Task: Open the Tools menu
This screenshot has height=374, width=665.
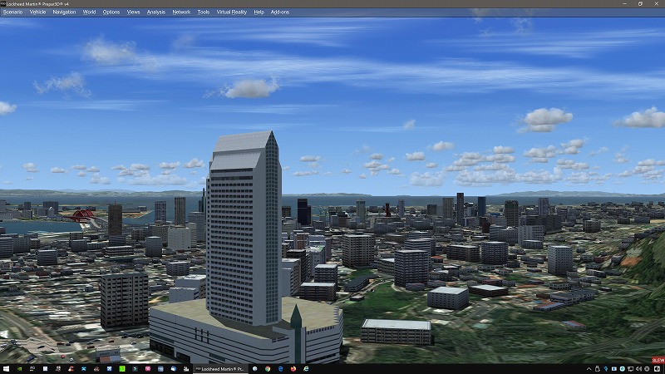Action: pos(203,12)
